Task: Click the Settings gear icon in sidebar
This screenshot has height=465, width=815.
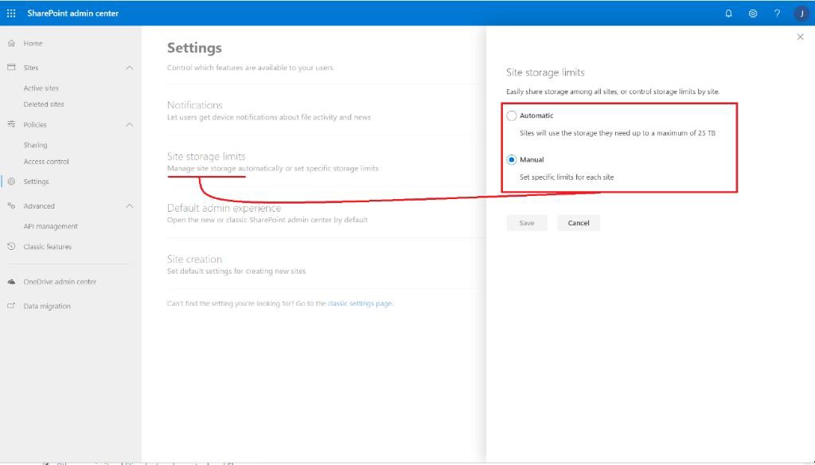Action: click(x=11, y=181)
